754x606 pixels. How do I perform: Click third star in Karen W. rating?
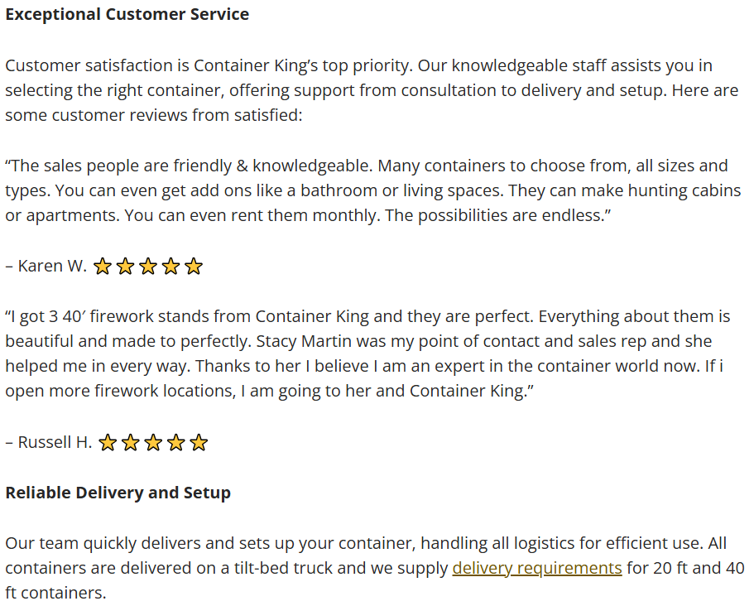click(x=148, y=266)
